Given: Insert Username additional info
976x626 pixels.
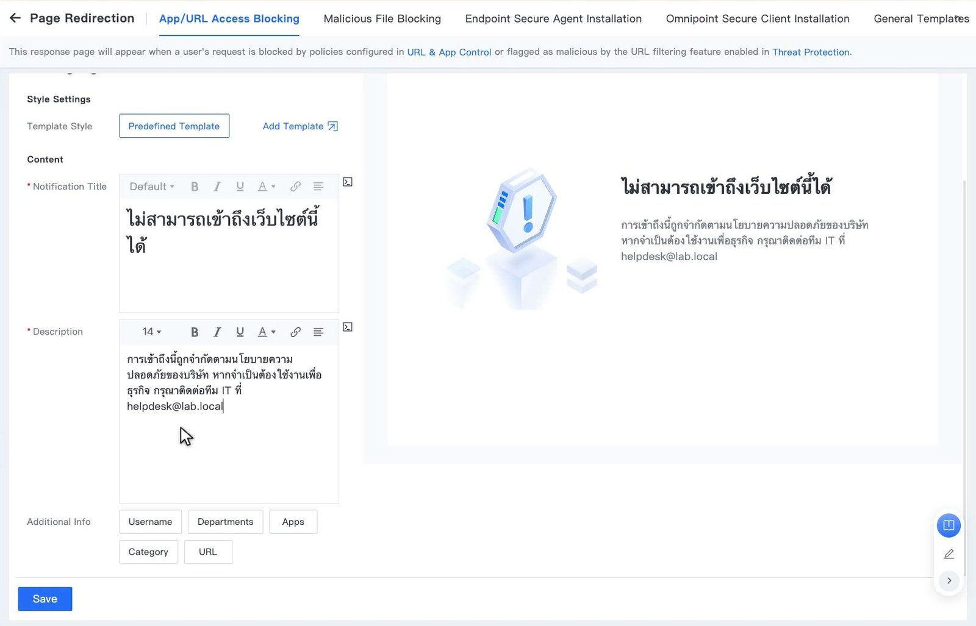Looking at the screenshot, I should pos(150,522).
